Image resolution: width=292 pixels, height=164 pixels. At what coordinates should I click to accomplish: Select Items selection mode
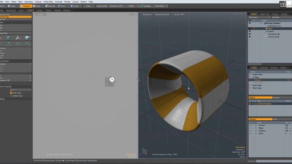point(36,6)
